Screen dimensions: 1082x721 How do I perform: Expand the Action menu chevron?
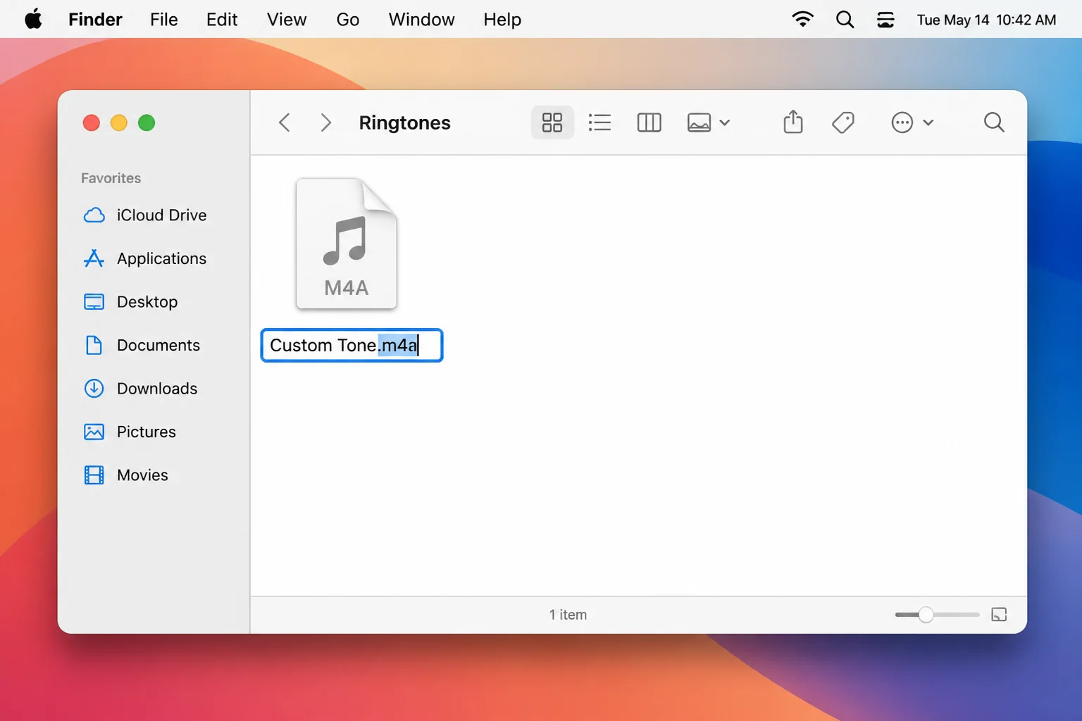click(x=928, y=123)
